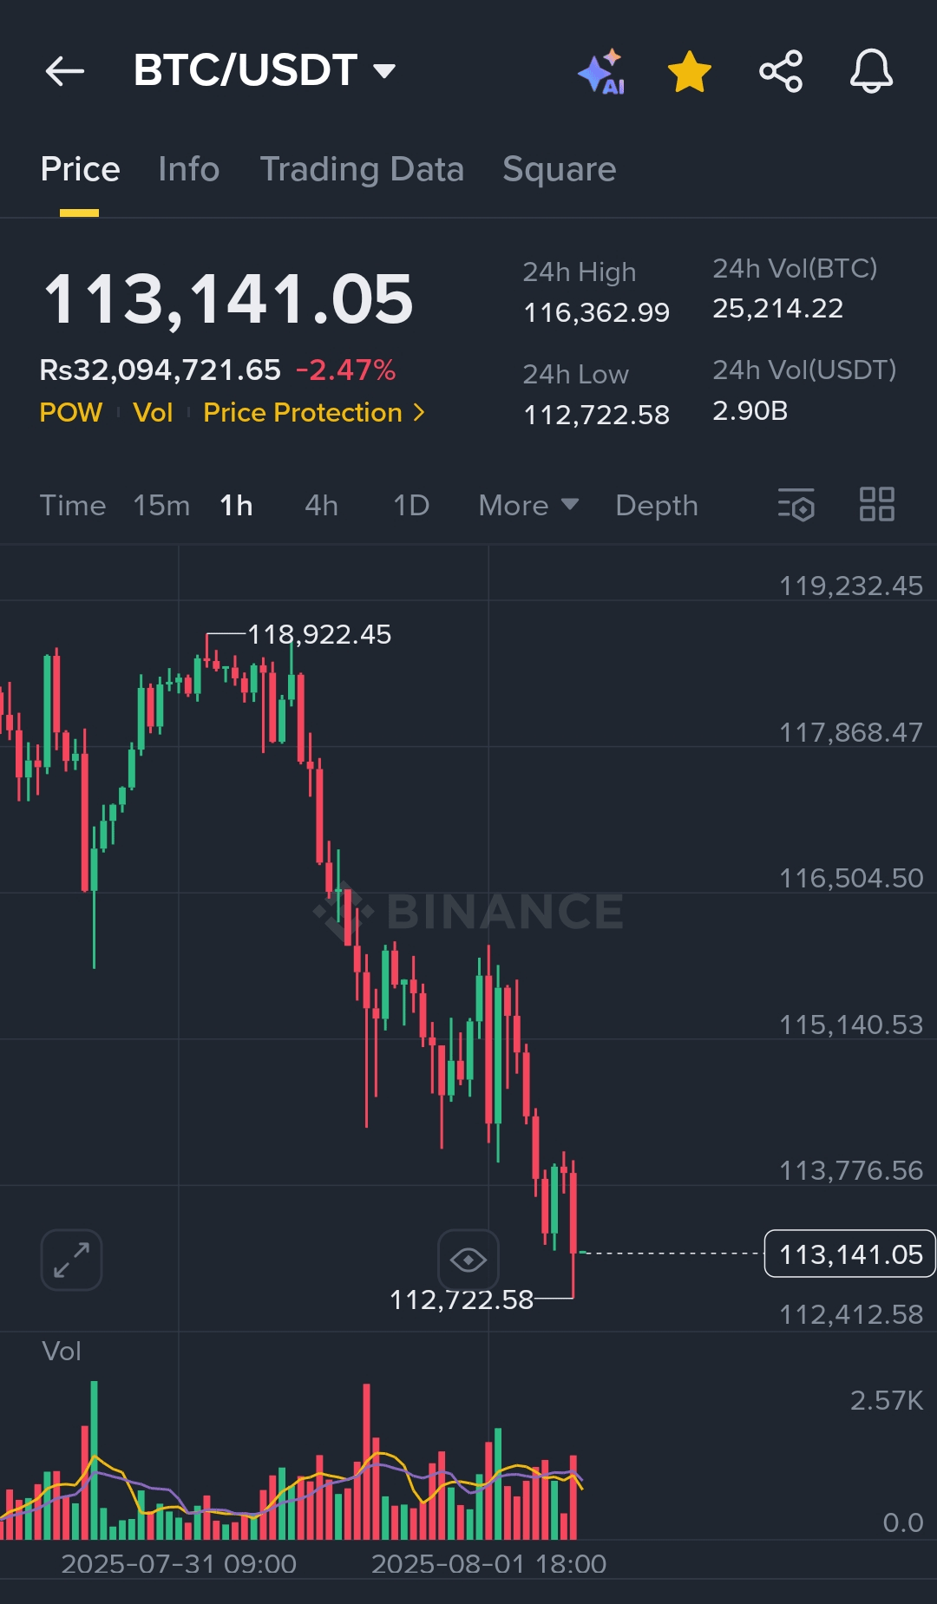Screen dimensions: 937x1604
Task: Open Price Protection details chevron
Action: coord(420,413)
